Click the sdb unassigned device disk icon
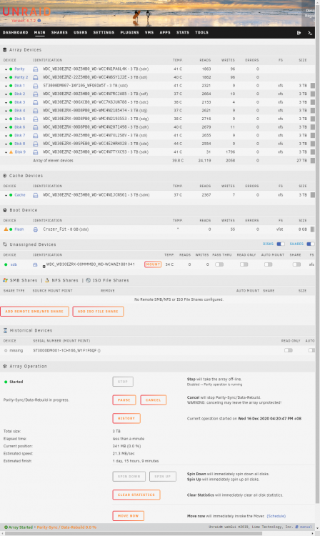Image resolution: width=320 pixels, height=536 pixels. (35, 264)
